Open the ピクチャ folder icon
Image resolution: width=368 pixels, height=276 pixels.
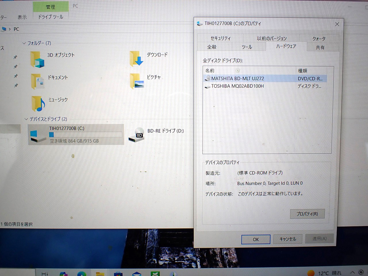[x=137, y=81]
